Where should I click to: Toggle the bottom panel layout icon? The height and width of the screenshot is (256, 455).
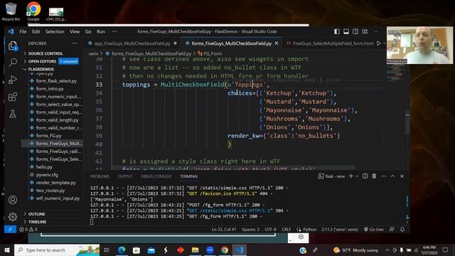coord(346,31)
